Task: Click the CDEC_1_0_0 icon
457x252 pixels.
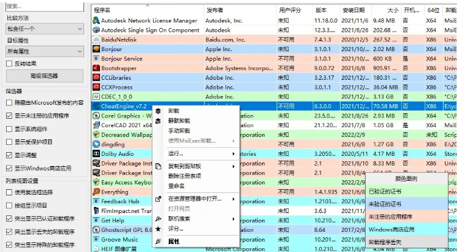Action: click(96, 97)
